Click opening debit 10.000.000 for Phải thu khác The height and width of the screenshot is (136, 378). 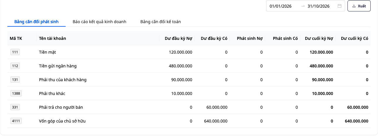point(182,93)
